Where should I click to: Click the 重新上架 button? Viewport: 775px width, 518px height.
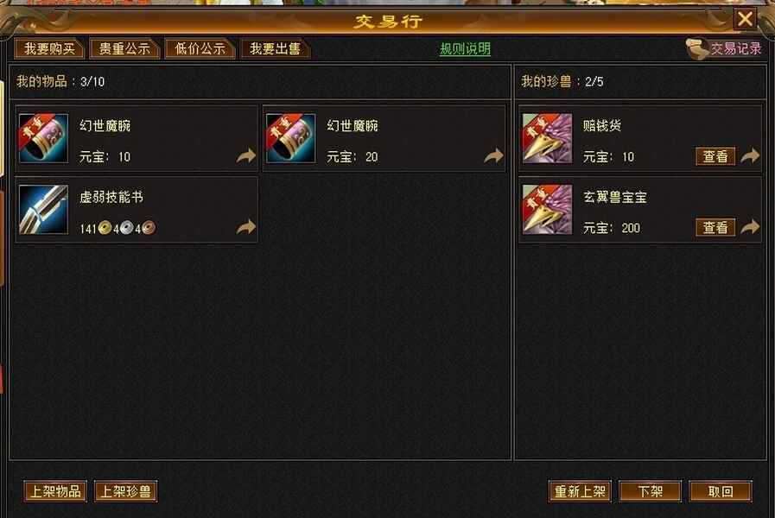[x=580, y=491]
